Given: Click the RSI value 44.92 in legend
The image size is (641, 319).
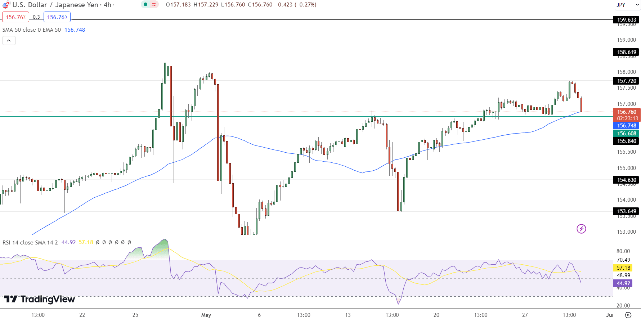Looking at the screenshot, I should point(68,242).
